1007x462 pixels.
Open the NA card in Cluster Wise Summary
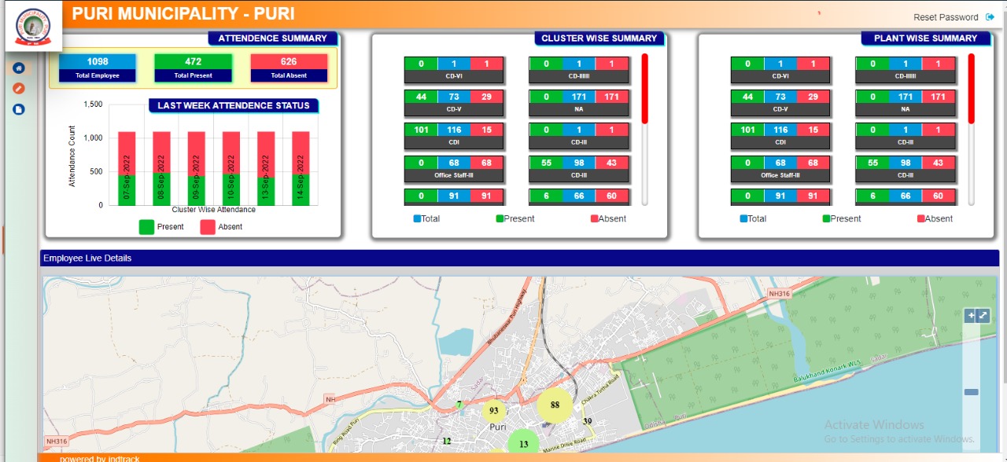[x=578, y=103]
